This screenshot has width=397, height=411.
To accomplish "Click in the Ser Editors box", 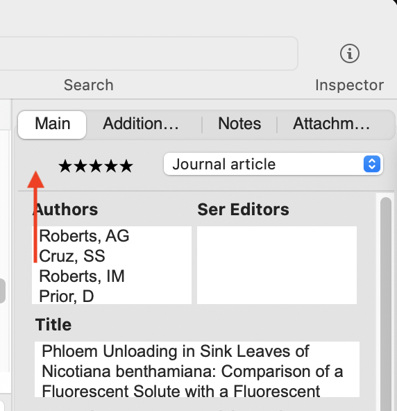I will (x=277, y=265).
